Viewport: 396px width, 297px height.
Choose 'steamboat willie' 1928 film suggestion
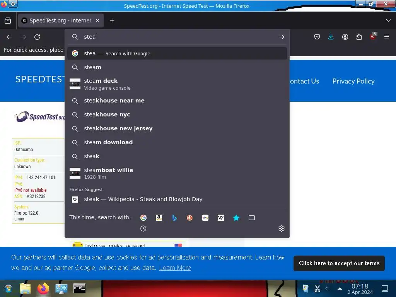coord(177,173)
